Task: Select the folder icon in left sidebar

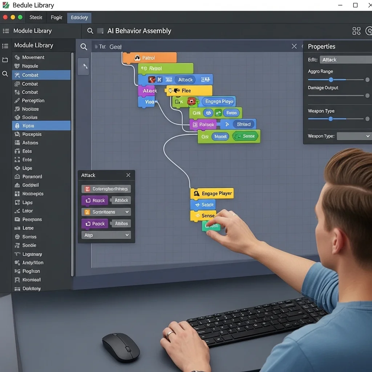Action: click(5, 60)
